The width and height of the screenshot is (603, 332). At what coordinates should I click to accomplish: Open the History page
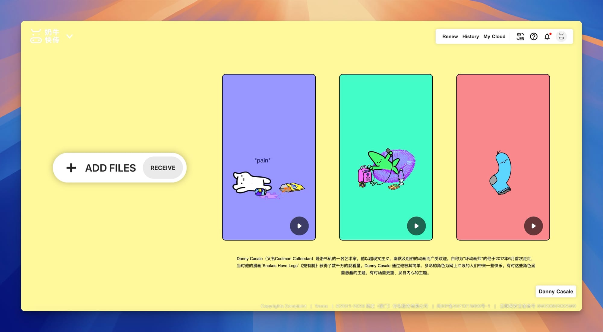(x=470, y=36)
